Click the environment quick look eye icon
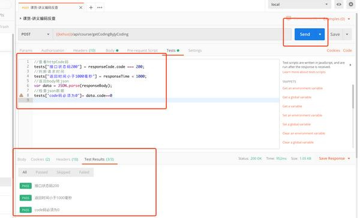360x218 pixels. 339,4
